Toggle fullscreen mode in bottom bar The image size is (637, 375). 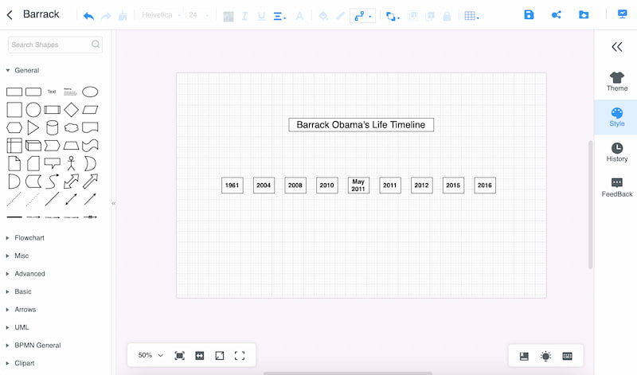[240, 355]
